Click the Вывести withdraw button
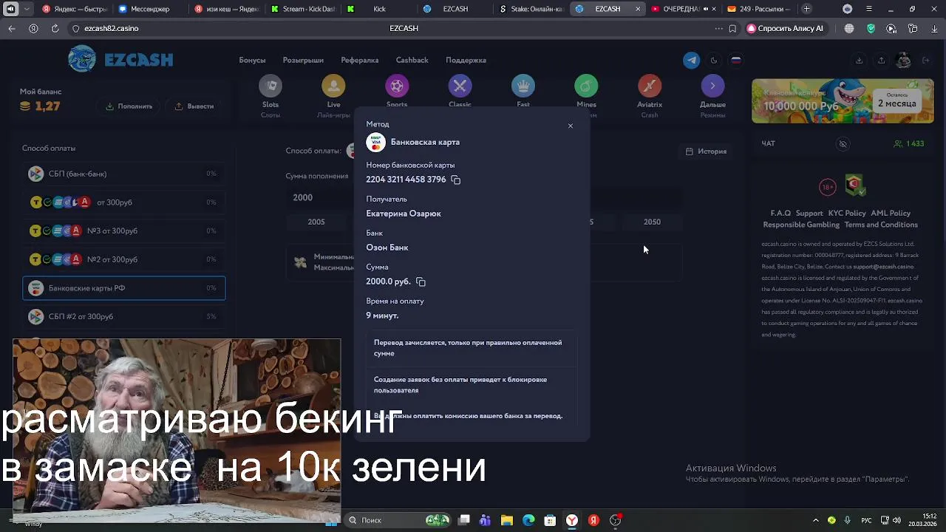This screenshot has width=946, height=532. pyautogui.click(x=194, y=106)
